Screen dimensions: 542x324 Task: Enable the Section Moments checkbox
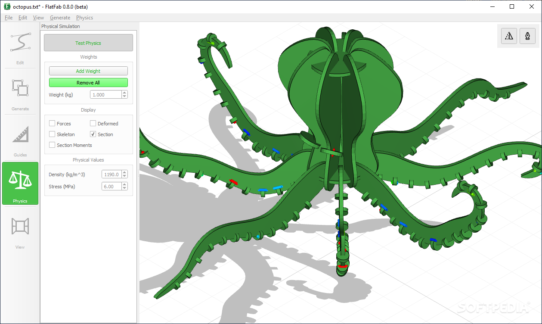click(52, 145)
